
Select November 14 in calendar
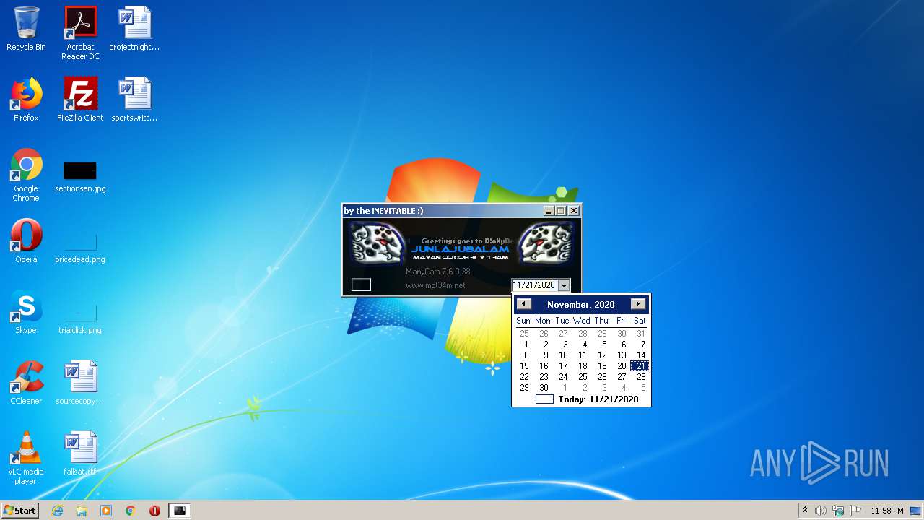pyautogui.click(x=640, y=355)
